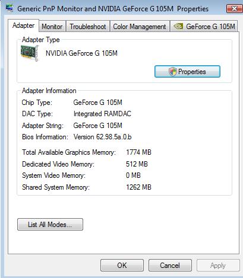
Task: Click the NVIDIA logo on GeForce tab
Action: click(x=178, y=26)
